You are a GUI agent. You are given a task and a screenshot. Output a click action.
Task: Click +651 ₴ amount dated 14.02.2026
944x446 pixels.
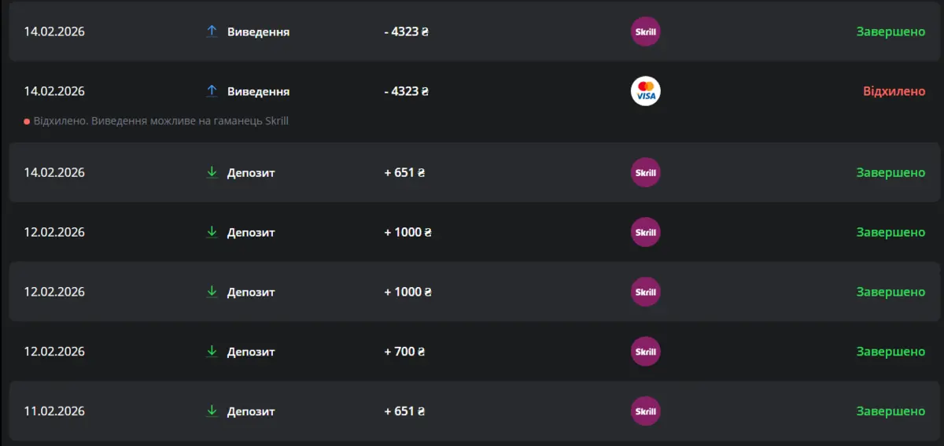tap(404, 172)
